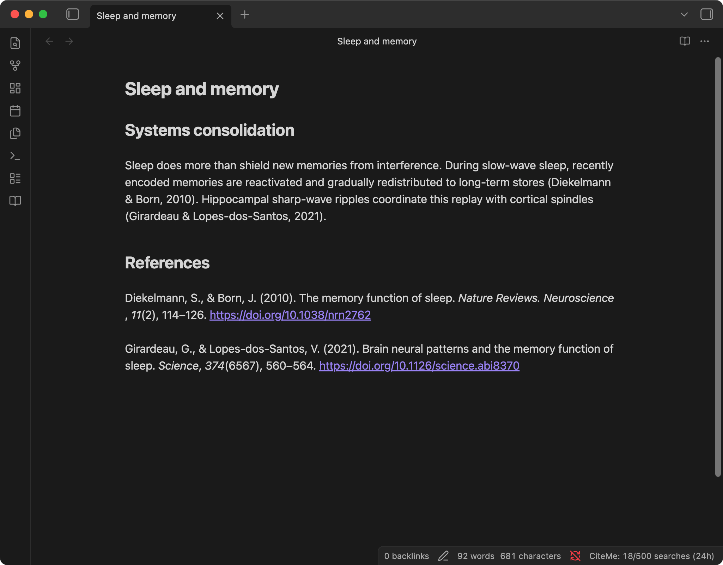The width and height of the screenshot is (723, 565).
Task: Click the red sync status icon
Action: [575, 556]
